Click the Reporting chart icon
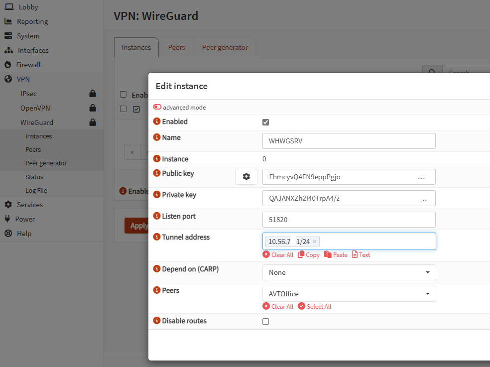490x367 pixels. (8, 21)
